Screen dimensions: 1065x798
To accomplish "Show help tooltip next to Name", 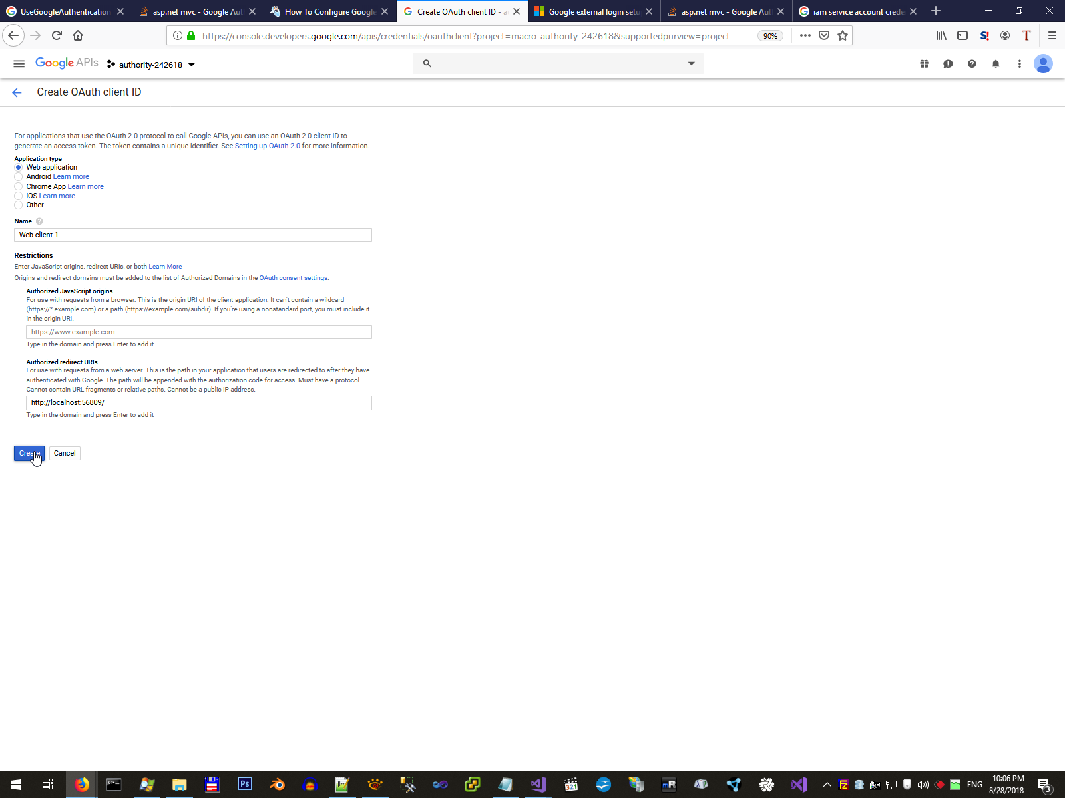I will point(39,221).
